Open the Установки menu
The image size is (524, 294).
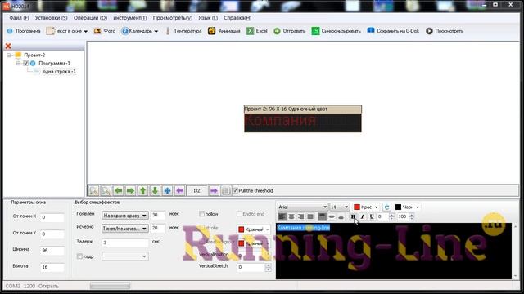(x=51, y=18)
